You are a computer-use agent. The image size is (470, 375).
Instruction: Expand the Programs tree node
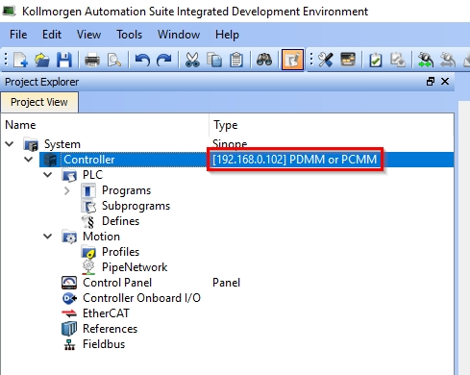(x=67, y=190)
